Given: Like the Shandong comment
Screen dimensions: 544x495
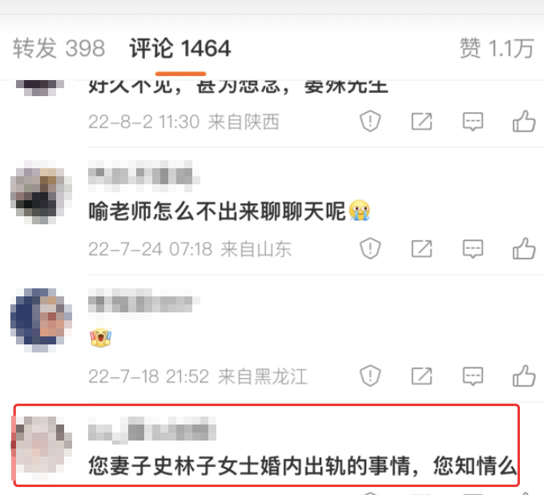Looking at the screenshot, I should click(x=524, y=248).
